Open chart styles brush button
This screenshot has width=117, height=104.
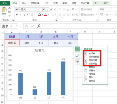(78, 56)
